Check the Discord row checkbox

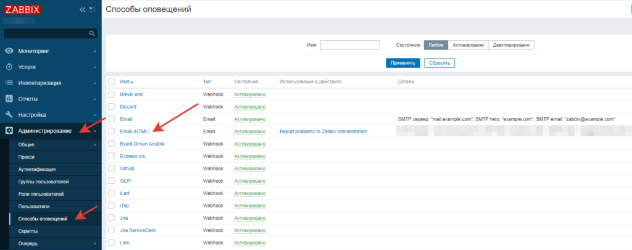[111, 107]
